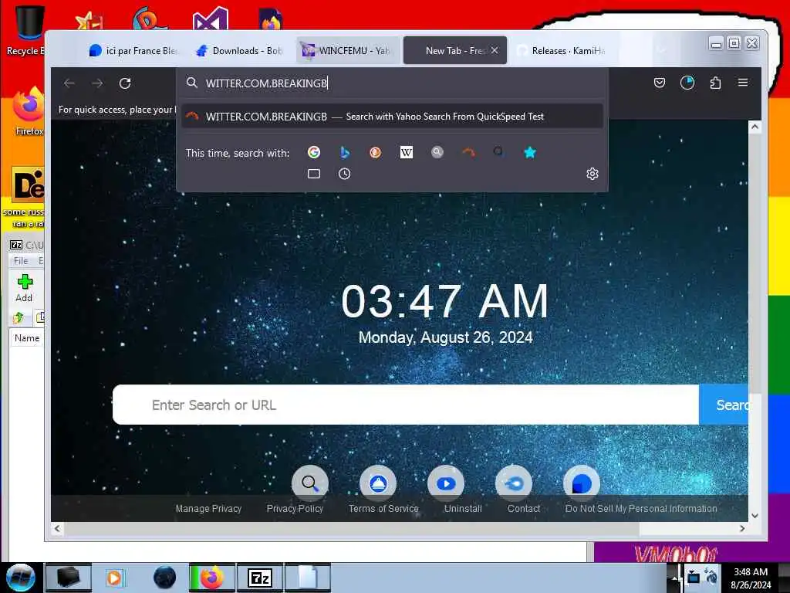Image resolution: width=790 pixels, height=593 pixels.
Task: Search this time with Wikipedia icon
Action: coord(406,152)
